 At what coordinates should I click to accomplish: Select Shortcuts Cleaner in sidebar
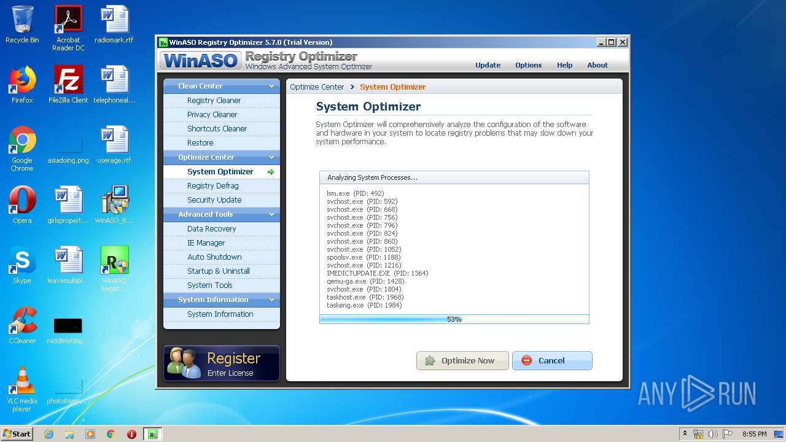click(222, 129)
